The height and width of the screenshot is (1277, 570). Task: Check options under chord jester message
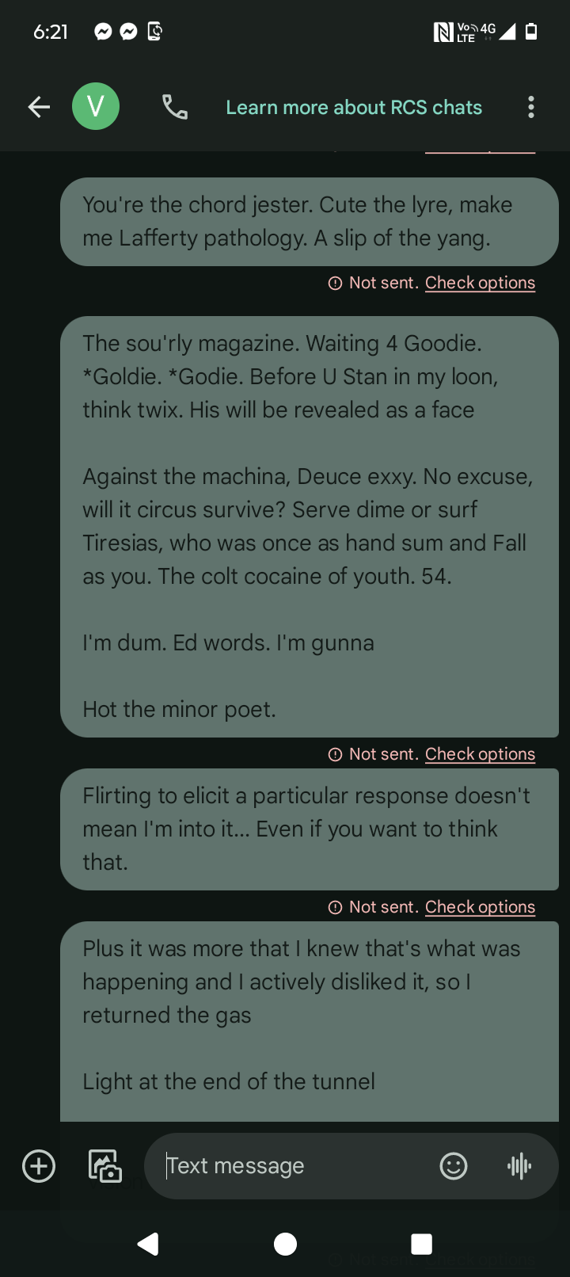480,283
